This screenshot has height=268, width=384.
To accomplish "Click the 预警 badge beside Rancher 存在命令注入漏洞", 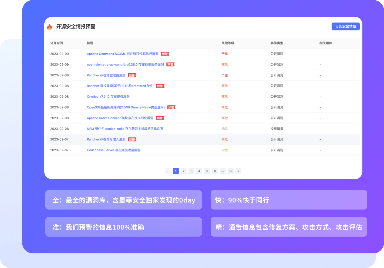I will [132, 139].
